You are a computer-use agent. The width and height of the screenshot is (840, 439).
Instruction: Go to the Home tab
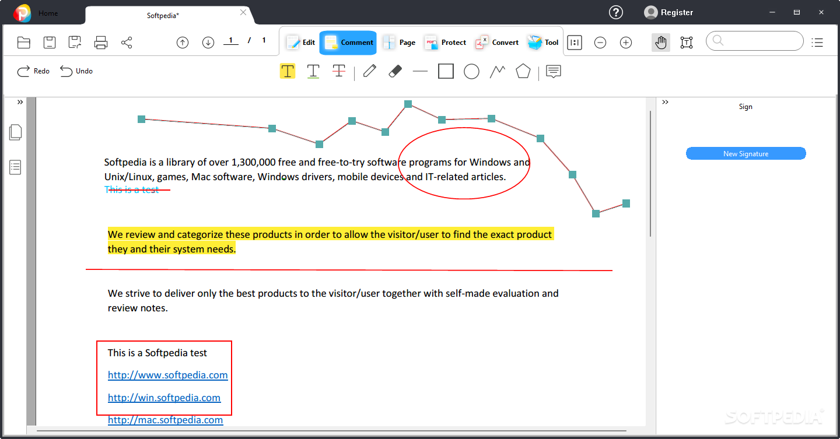(x=48, y=13)
